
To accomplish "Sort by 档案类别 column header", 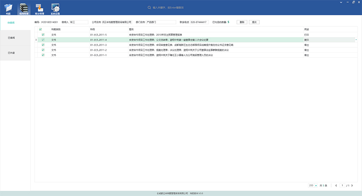I will point(70,29).
